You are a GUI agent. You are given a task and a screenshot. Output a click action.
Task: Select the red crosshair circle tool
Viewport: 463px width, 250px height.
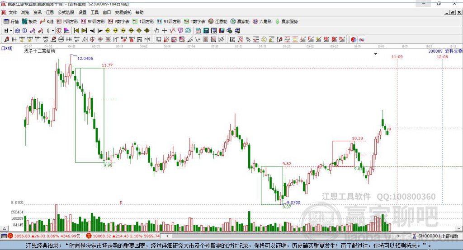(92, 39)
